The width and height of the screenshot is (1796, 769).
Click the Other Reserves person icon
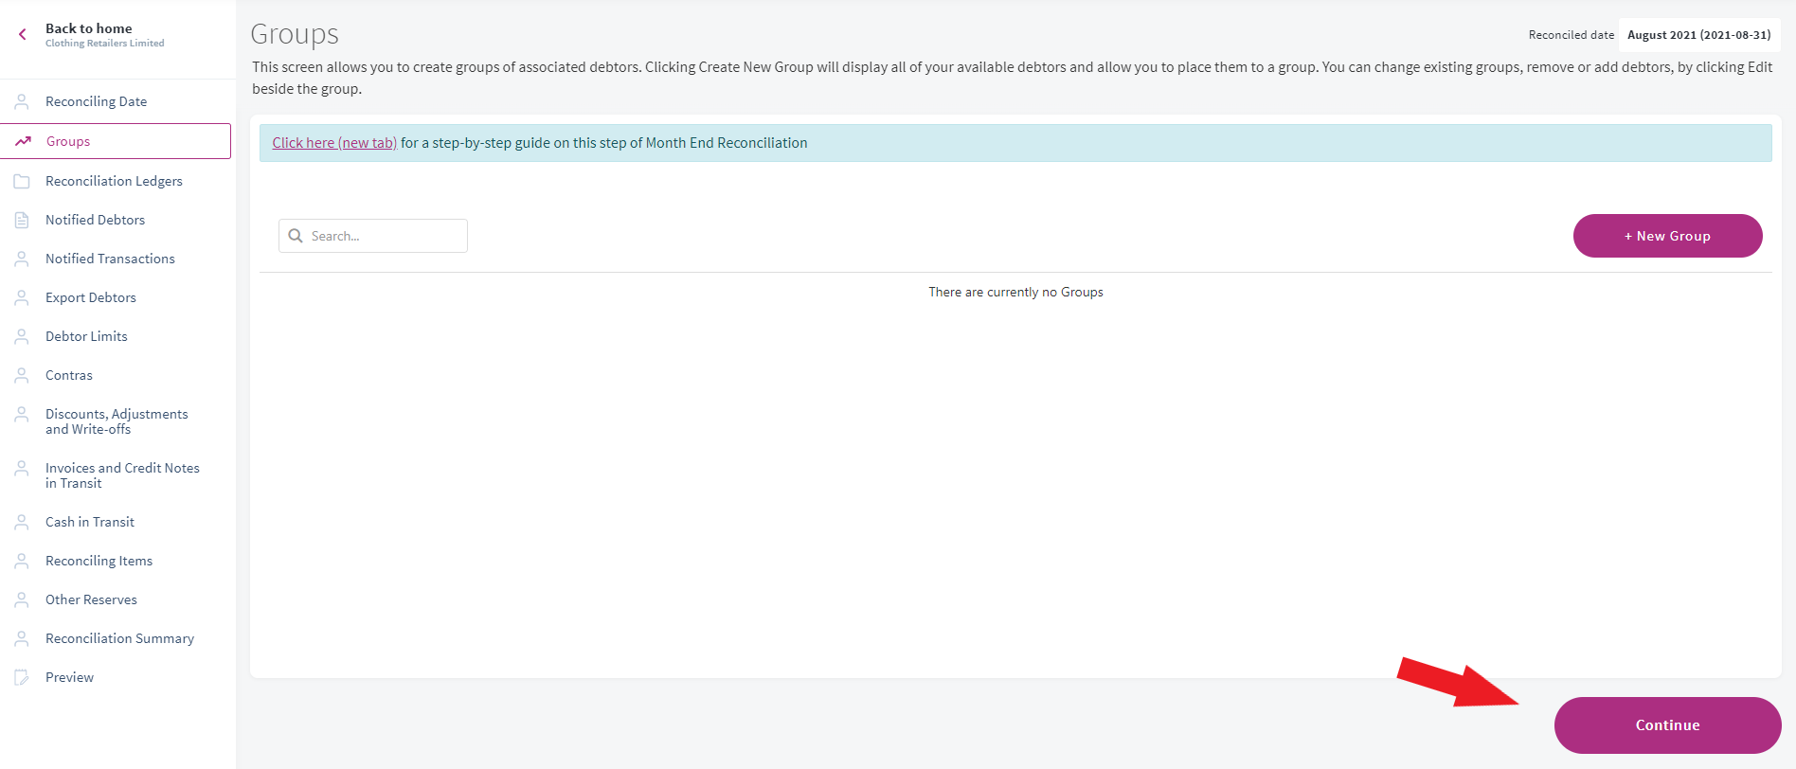tap(22, 599)
